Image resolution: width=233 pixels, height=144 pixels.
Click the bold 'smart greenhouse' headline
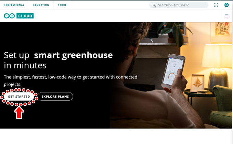coord(73,55)
